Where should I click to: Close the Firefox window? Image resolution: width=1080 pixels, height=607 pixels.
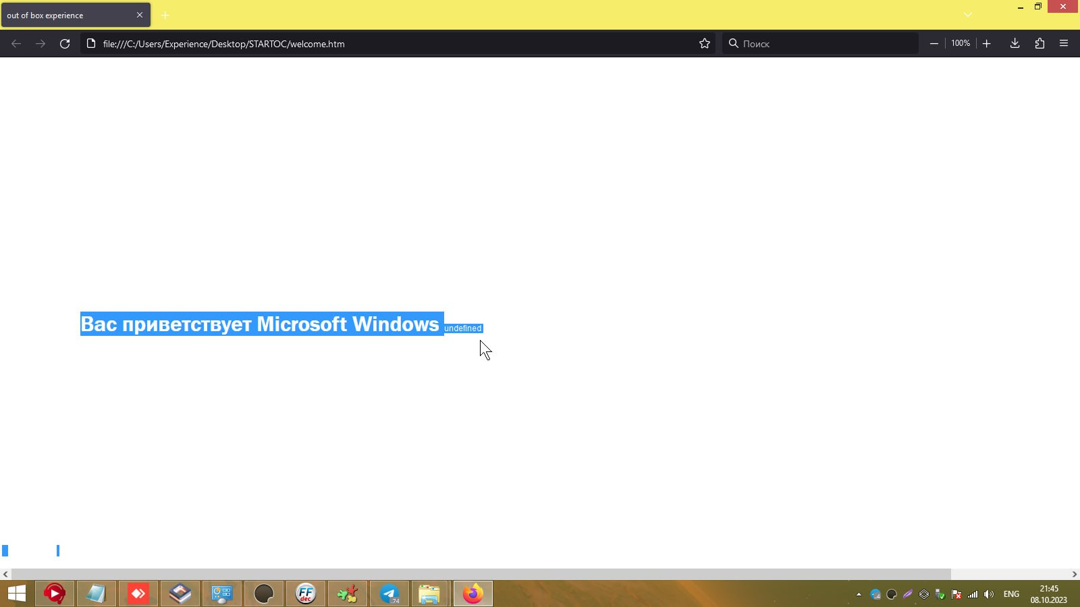pos(1063,7)
